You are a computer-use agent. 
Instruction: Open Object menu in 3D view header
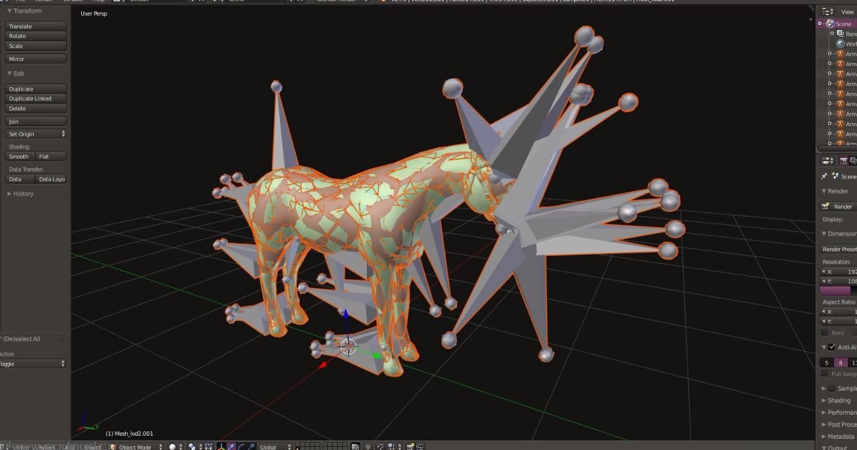(x=92, y=446)
